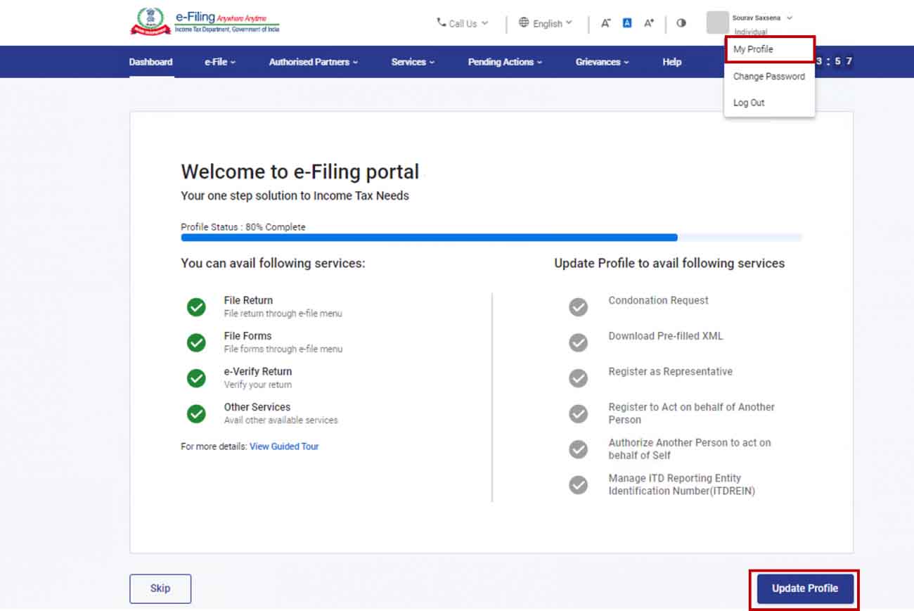914x611 pixels.
Task: Click the increase font size icon
Action: coord(648,23)
